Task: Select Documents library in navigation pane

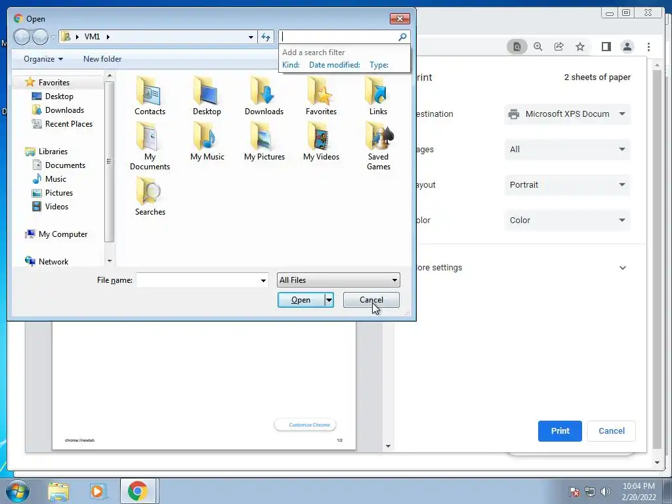Action: (x=65, y=165)
